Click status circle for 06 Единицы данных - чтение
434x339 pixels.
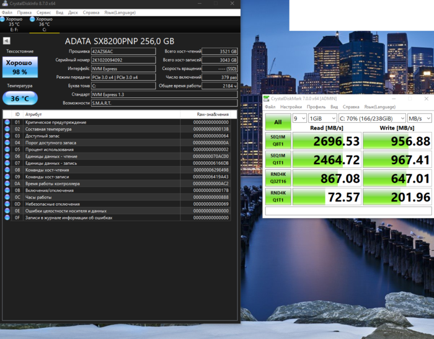[7, 156]
